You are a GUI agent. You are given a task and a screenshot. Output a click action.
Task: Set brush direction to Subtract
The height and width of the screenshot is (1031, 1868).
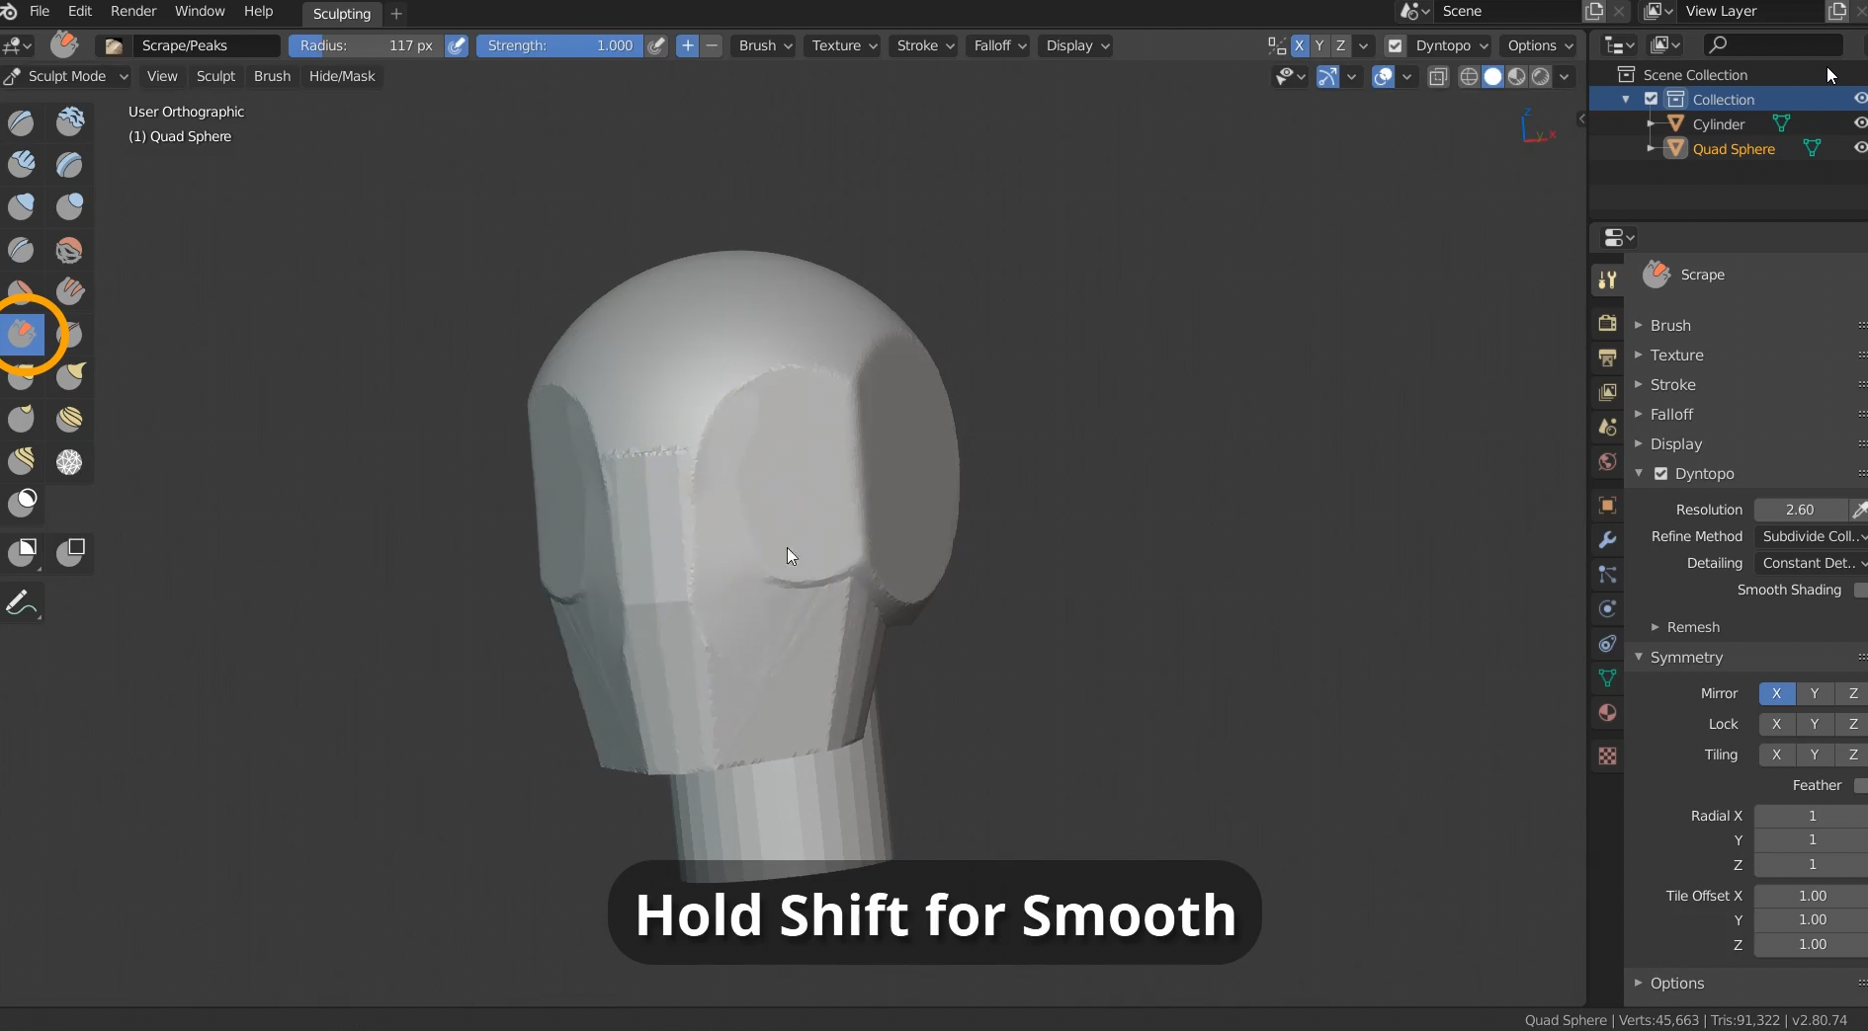tap(712, 45)
